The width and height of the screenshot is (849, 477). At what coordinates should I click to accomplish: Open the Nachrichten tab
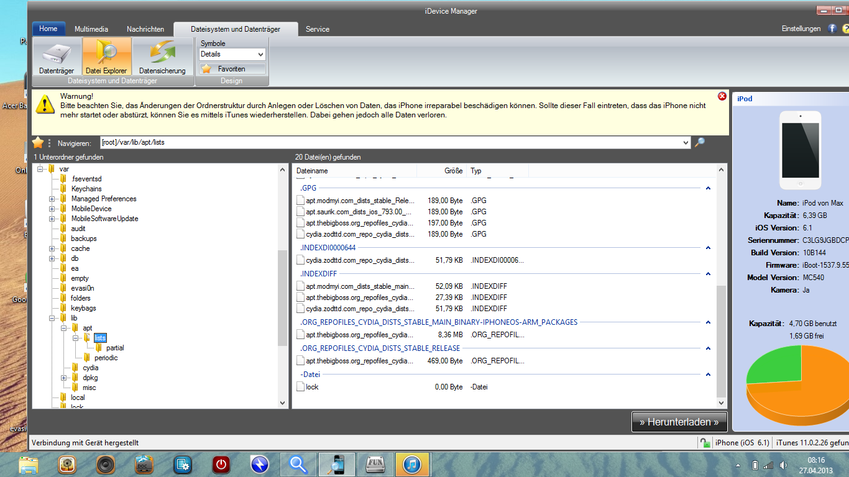pyautogui.click(x=145, y=29)
